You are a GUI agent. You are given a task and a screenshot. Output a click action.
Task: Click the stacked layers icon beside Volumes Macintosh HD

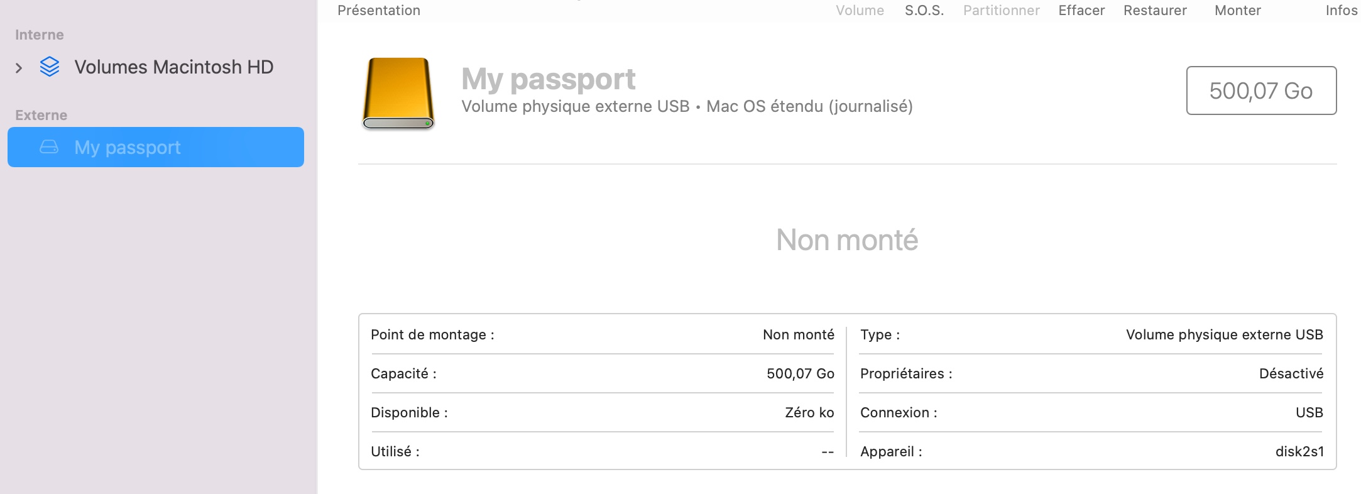click(50, 67)
